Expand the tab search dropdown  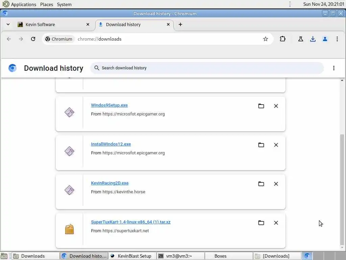[x=8, y=24]
